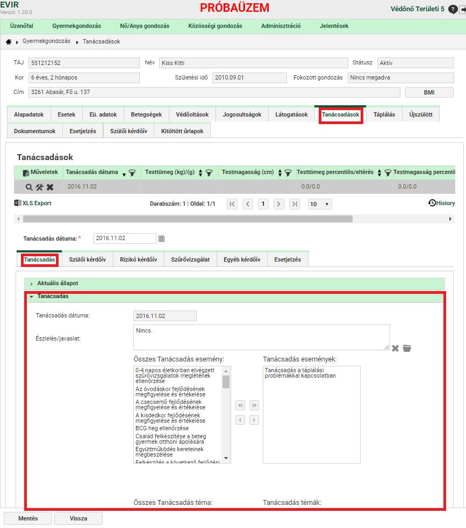466x528 pixels.
Task: Switch to the Látogatások tab
Action: pos(291,114)
